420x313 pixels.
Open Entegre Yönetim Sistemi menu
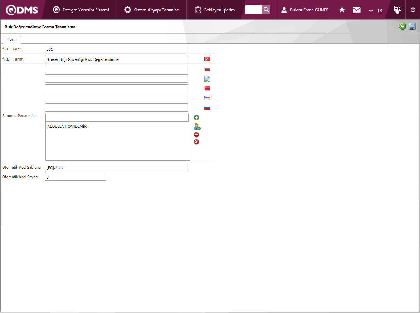[x=81, y=10]
